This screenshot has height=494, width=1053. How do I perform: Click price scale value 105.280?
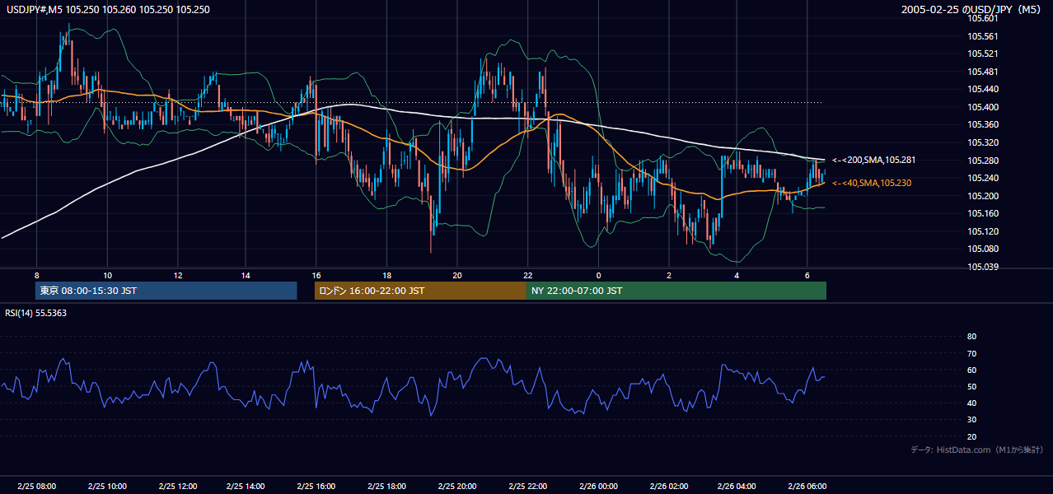(x=982, y=161)
